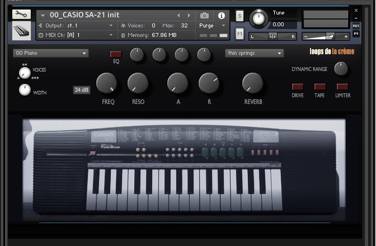This screenshot has height=246, width=376.
Task: Click the RESO knob
Action: pos(138,83)
